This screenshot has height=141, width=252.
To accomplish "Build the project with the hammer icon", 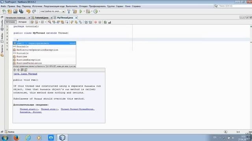I will [69, 11].
